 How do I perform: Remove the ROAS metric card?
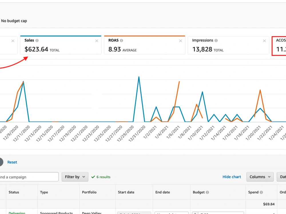180,41
